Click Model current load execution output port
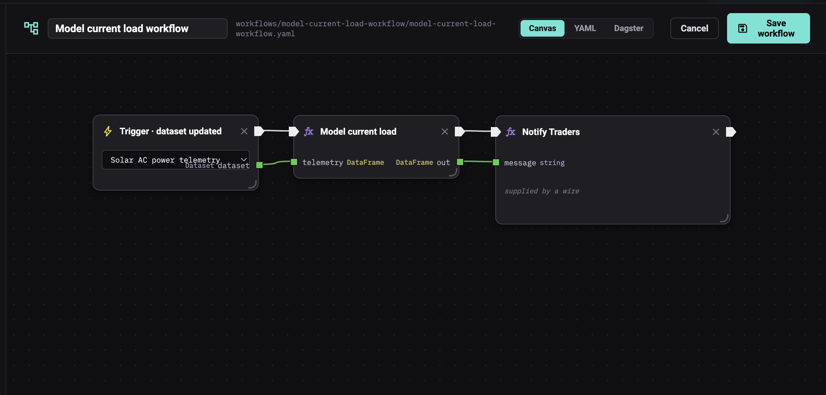The width and height of the screenshot is (826, 395). click(460, 132)
